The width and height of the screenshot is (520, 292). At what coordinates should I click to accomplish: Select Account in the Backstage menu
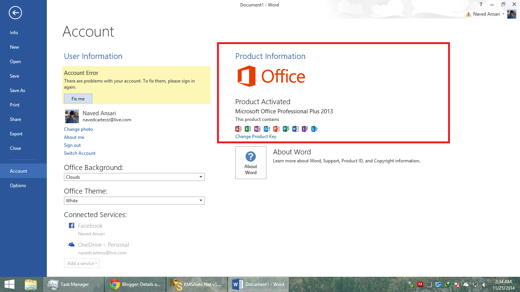tap(23, 171)
